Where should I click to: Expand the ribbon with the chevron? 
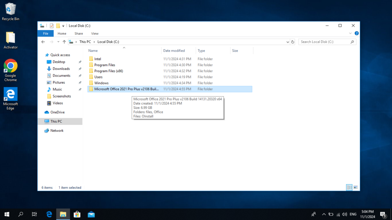(350, 34)
